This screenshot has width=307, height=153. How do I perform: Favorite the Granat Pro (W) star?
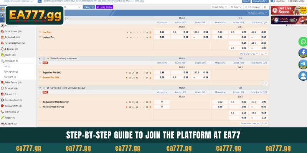[40, 77]
